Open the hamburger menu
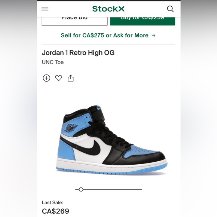 coord(45,9)
